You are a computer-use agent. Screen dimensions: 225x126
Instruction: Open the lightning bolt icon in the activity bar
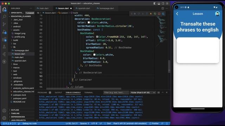tap(4, 62)
